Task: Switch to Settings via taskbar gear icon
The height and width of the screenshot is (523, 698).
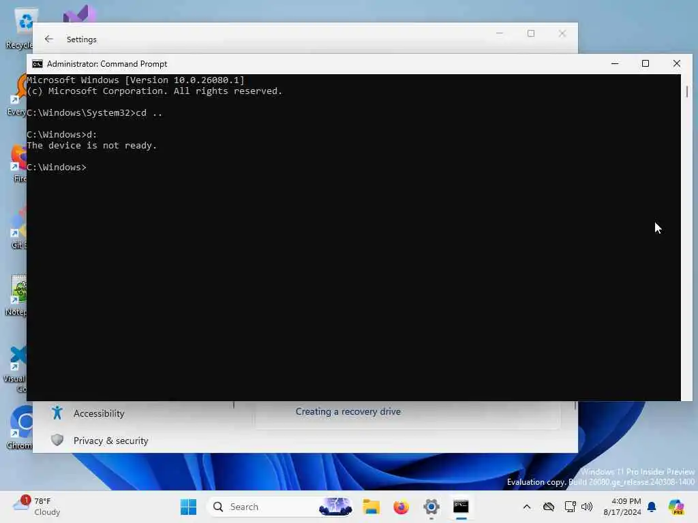Action: point(431,507)
